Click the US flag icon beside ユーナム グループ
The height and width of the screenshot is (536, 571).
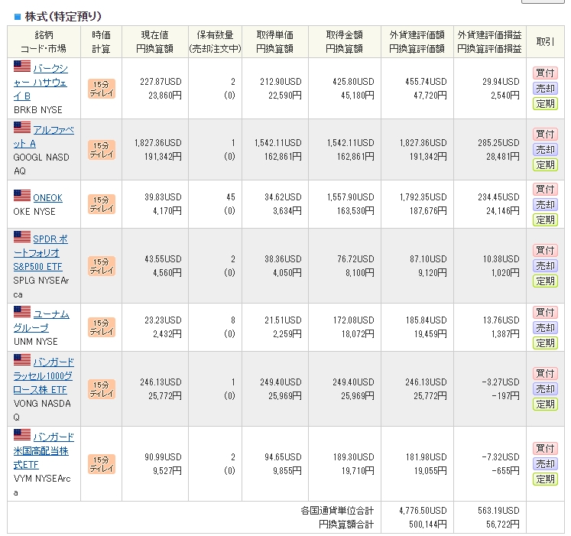(x=22, y=312)
